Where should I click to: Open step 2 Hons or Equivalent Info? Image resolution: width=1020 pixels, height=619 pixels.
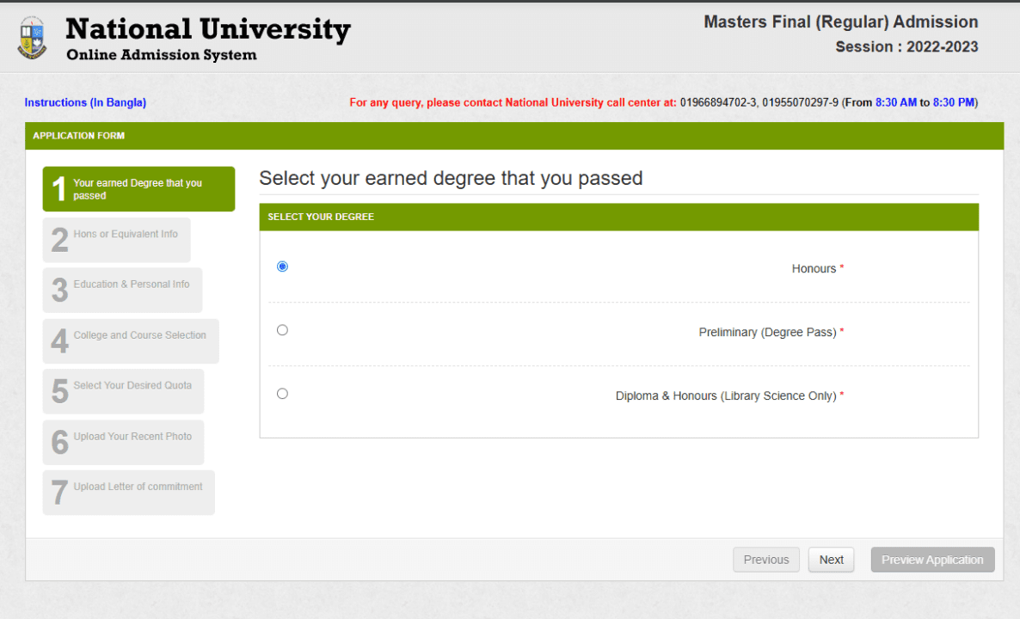coord(116,240)
